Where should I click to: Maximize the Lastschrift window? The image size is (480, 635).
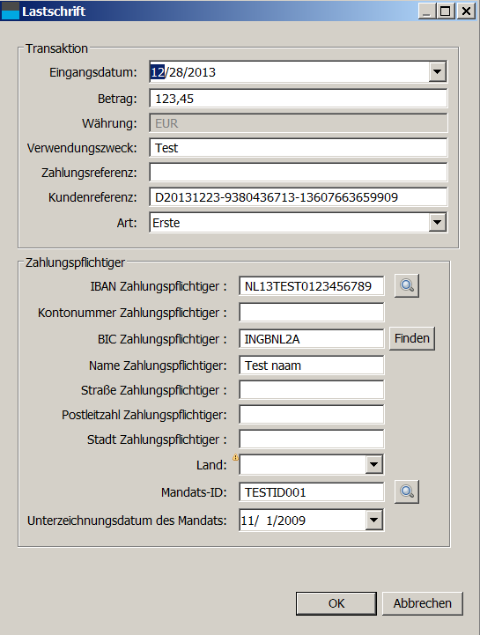click(x=446, y=11)
